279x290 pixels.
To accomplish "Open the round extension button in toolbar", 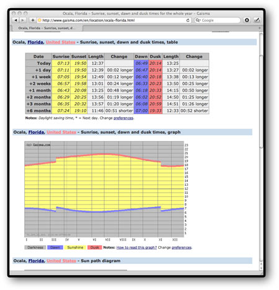I will (247, 20).
